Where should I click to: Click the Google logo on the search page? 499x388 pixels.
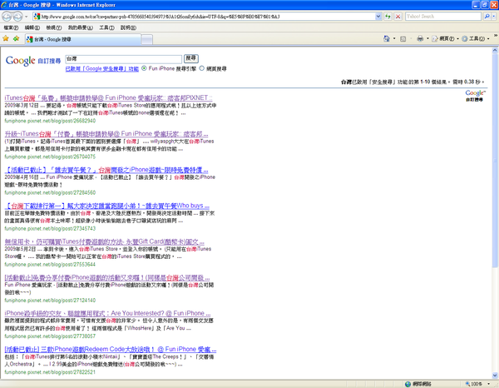pos(20,61)
